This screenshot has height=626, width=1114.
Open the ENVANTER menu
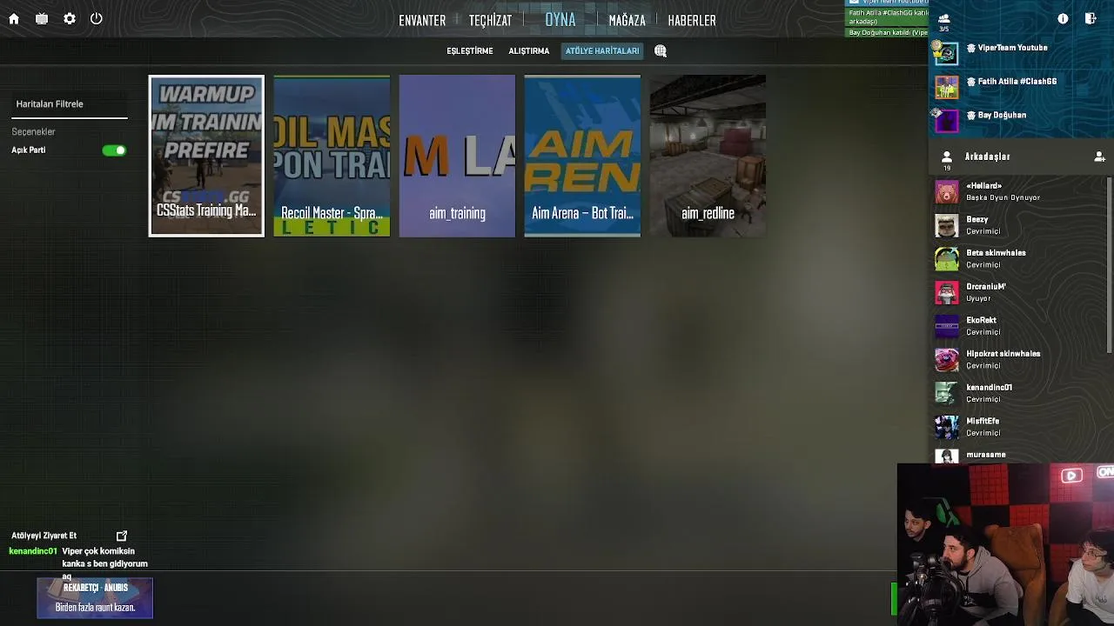[422, 20]
